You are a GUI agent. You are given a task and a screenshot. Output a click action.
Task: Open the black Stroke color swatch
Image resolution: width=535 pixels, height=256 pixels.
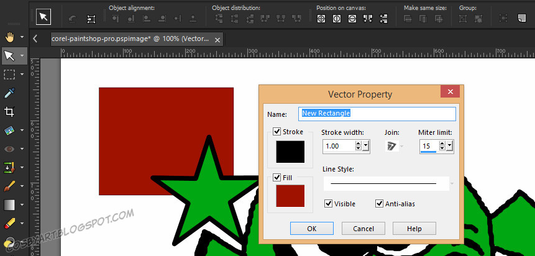(290, 152)
